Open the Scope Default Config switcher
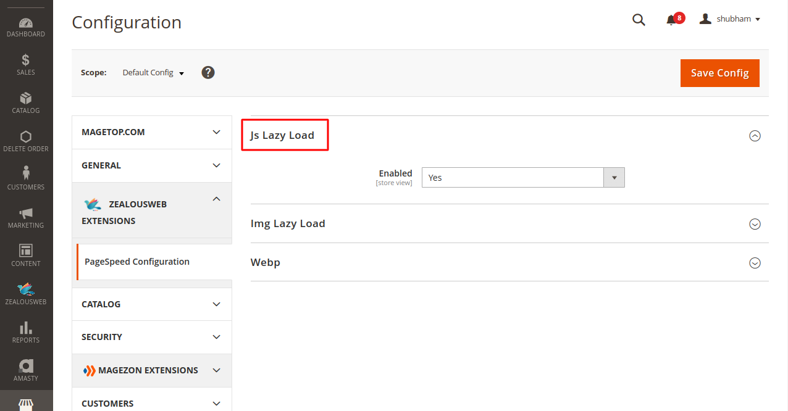 [x=153, y=73]
